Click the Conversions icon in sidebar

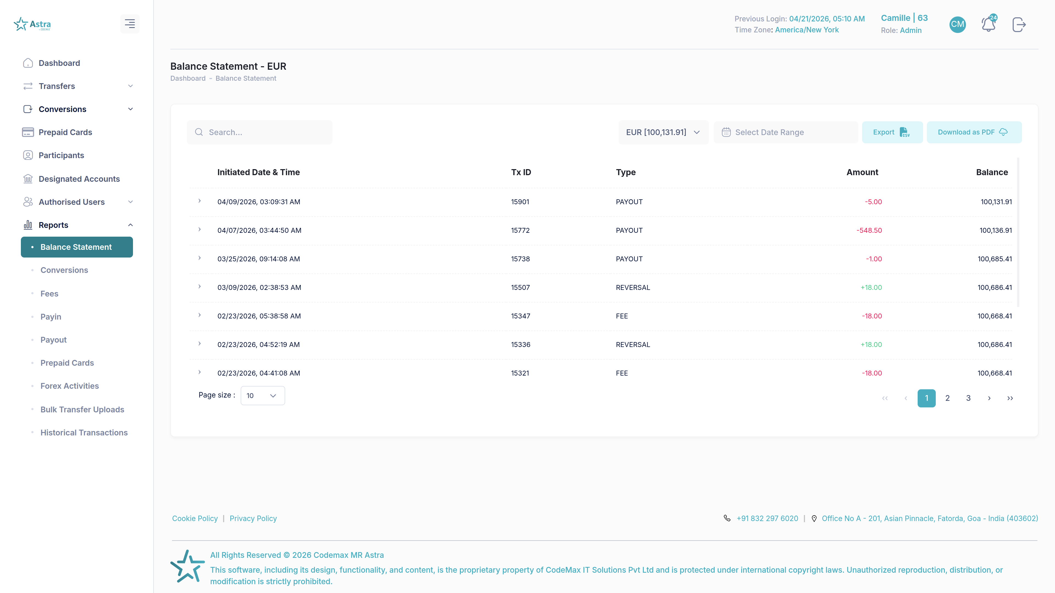point(28,109)
